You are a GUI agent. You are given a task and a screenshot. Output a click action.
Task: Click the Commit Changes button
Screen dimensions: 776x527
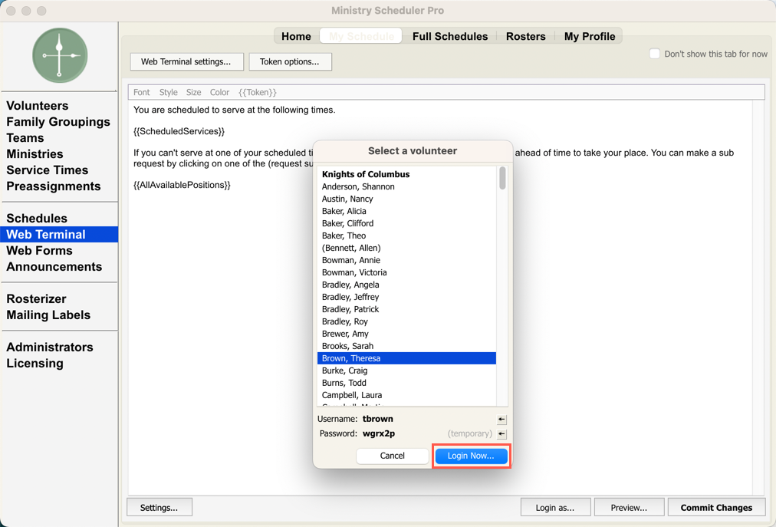pyautogui.click(x=717, y=508)
